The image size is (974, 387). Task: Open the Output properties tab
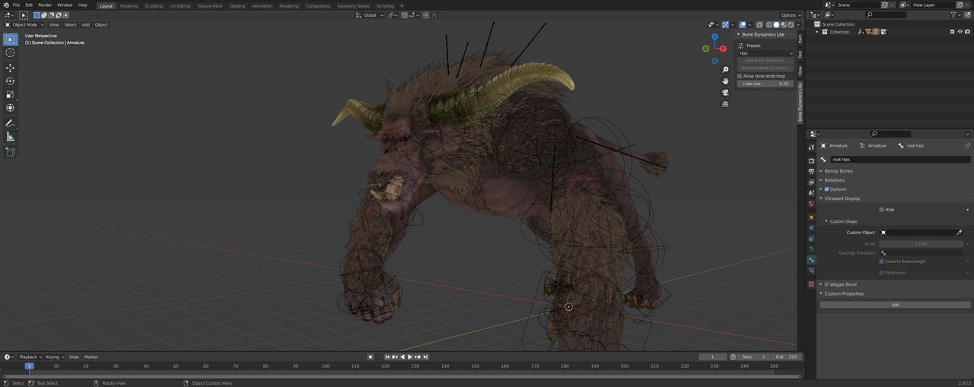pyautogui.click(x=811, y=172)
